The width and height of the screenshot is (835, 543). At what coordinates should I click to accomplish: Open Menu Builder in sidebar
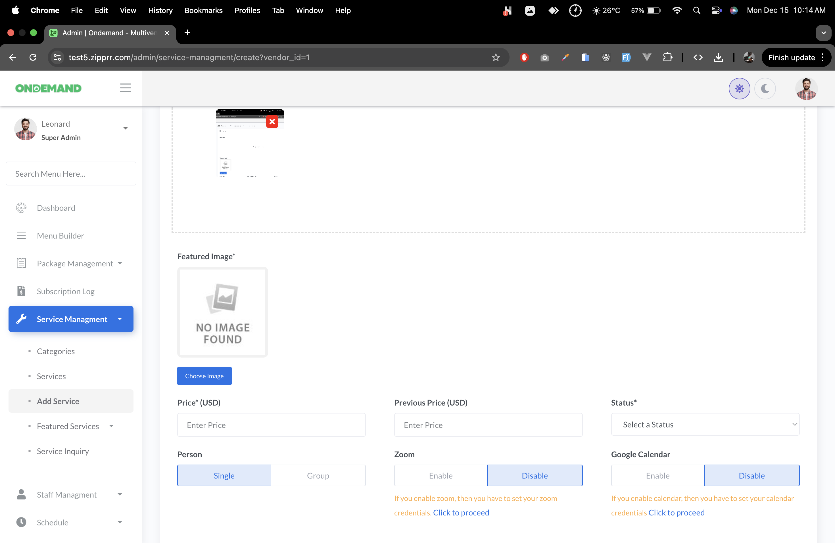point(60,235)
